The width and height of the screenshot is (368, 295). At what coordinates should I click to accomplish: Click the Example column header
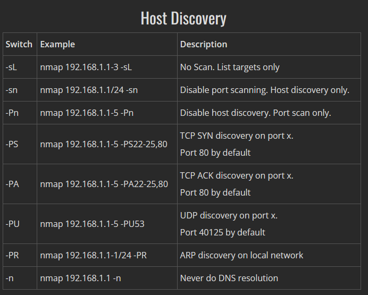tap(107, 44)
